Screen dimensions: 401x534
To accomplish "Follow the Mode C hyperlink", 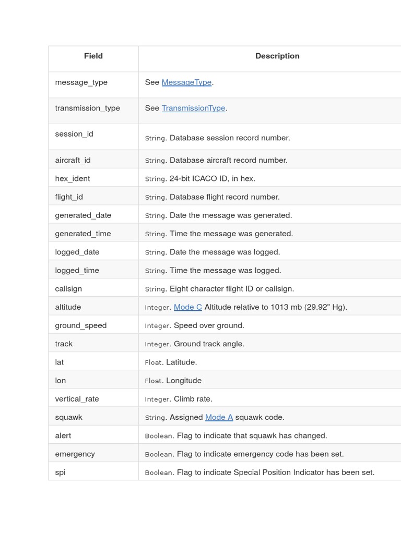I will pyautogui.click(x=187, y=307).
